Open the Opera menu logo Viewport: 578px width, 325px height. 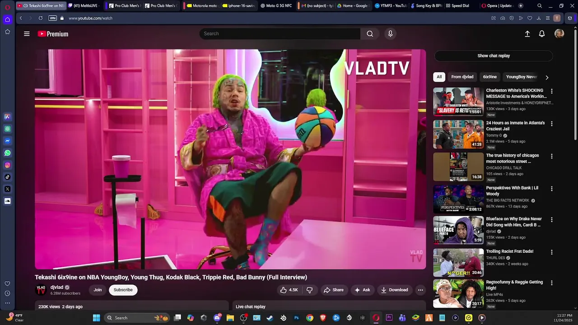7,7
